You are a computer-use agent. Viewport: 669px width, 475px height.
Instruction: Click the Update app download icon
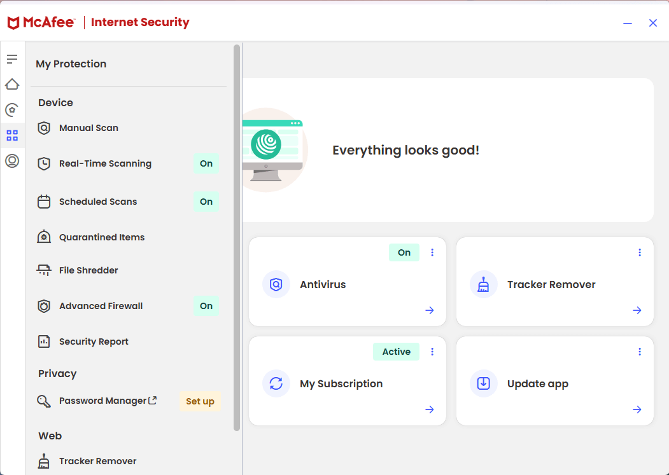[x=484, y=383]
